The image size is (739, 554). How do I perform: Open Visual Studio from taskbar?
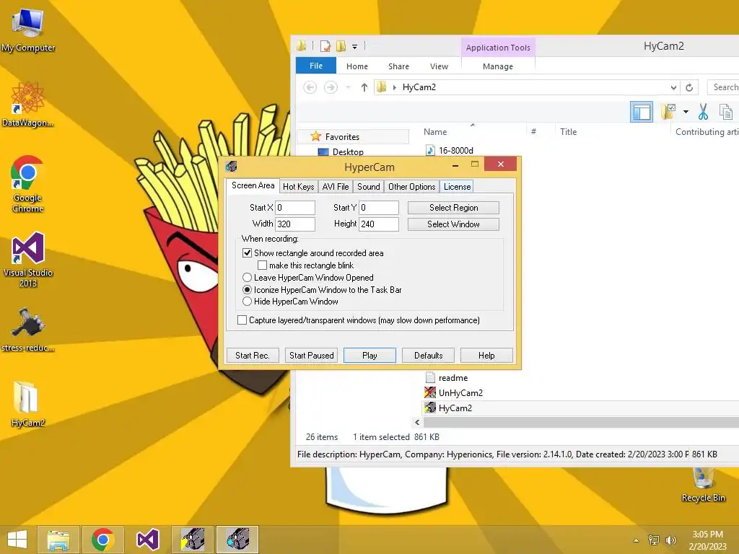[x=147, y=540]
